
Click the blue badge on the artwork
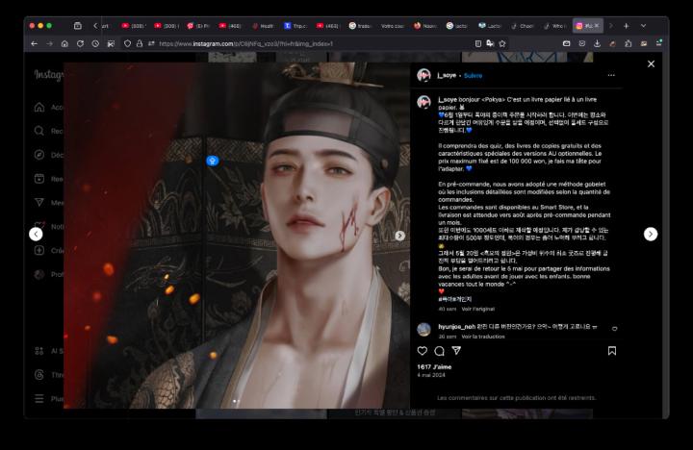click(213, 161)
